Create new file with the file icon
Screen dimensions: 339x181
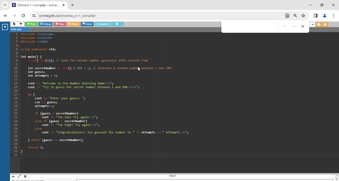14,24
